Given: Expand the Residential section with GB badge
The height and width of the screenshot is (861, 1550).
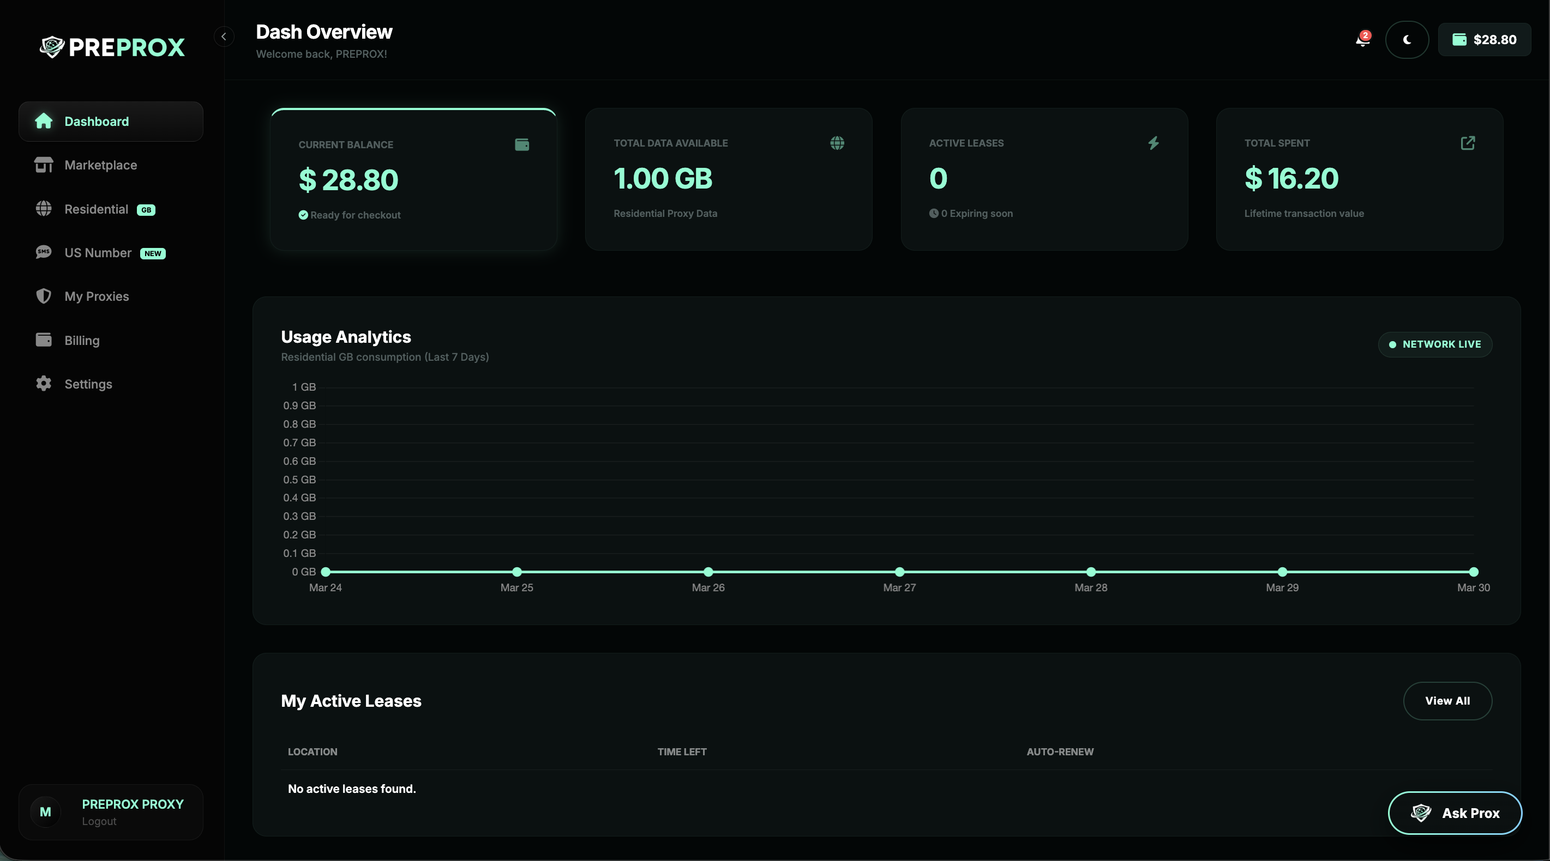Looking at the screenshot, I should (x=97, y=209).
